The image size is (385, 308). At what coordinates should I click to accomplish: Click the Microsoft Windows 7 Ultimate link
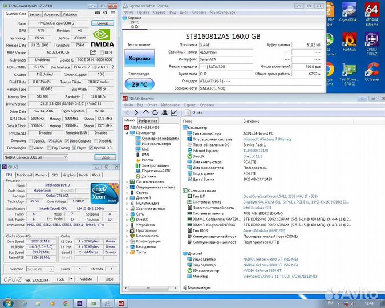tap(267, 139)
